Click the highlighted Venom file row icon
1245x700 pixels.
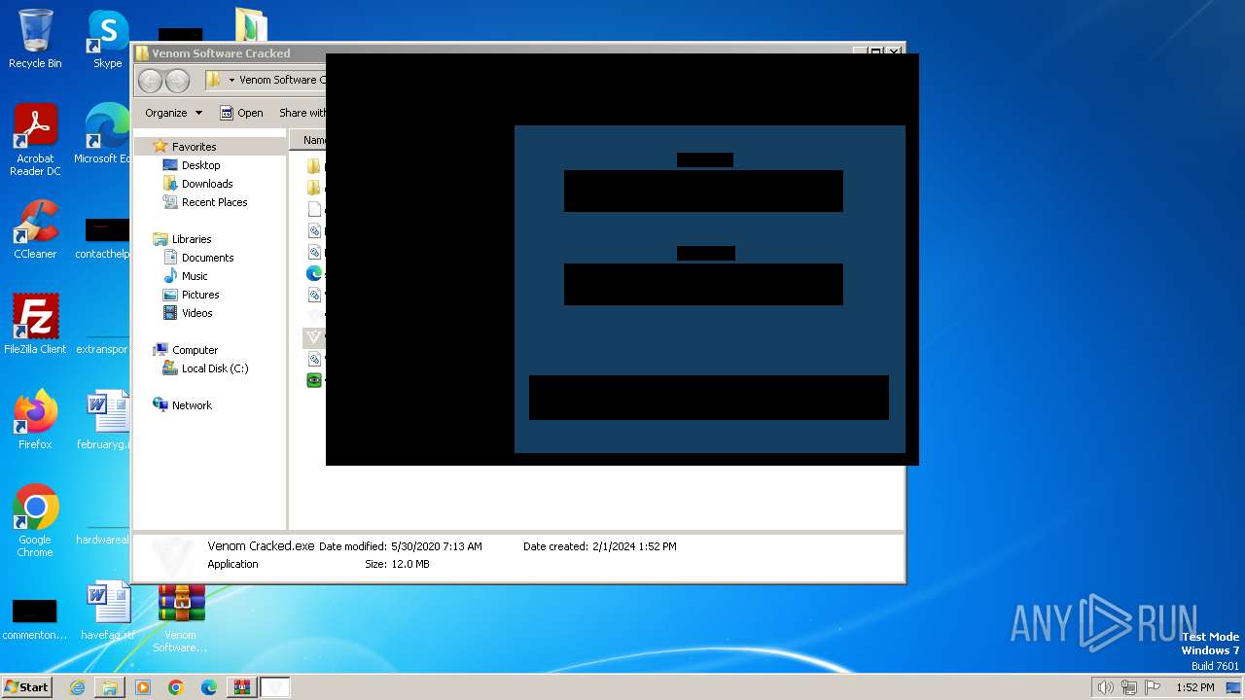[x=313, y=337]
